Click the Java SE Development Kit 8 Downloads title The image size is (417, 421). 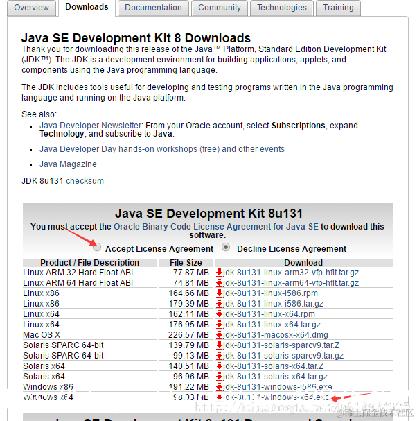pos(136,38)
